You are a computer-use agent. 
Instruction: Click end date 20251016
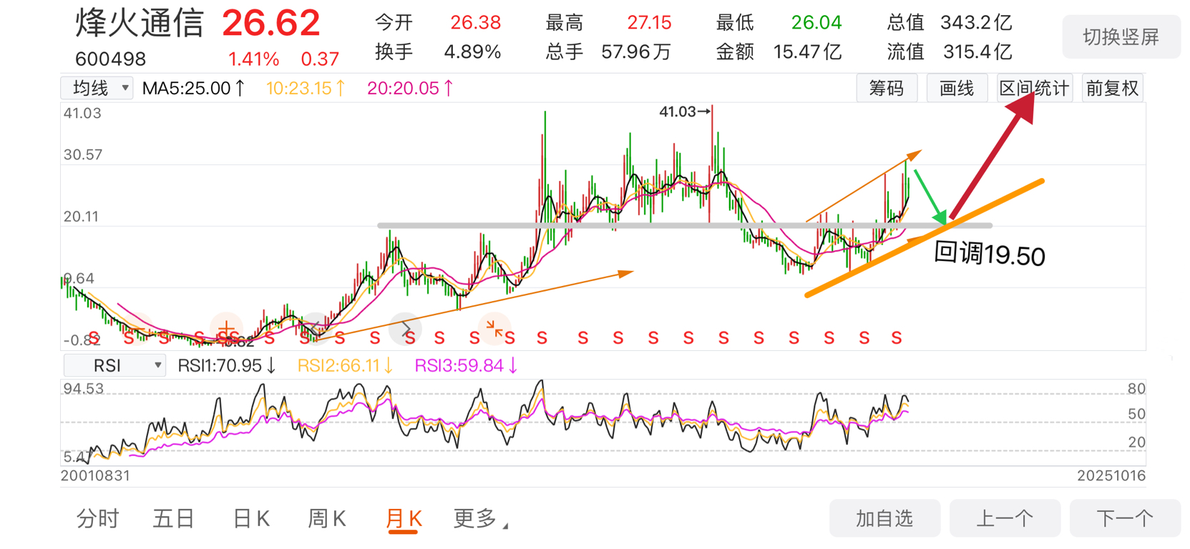(1111, 475)
